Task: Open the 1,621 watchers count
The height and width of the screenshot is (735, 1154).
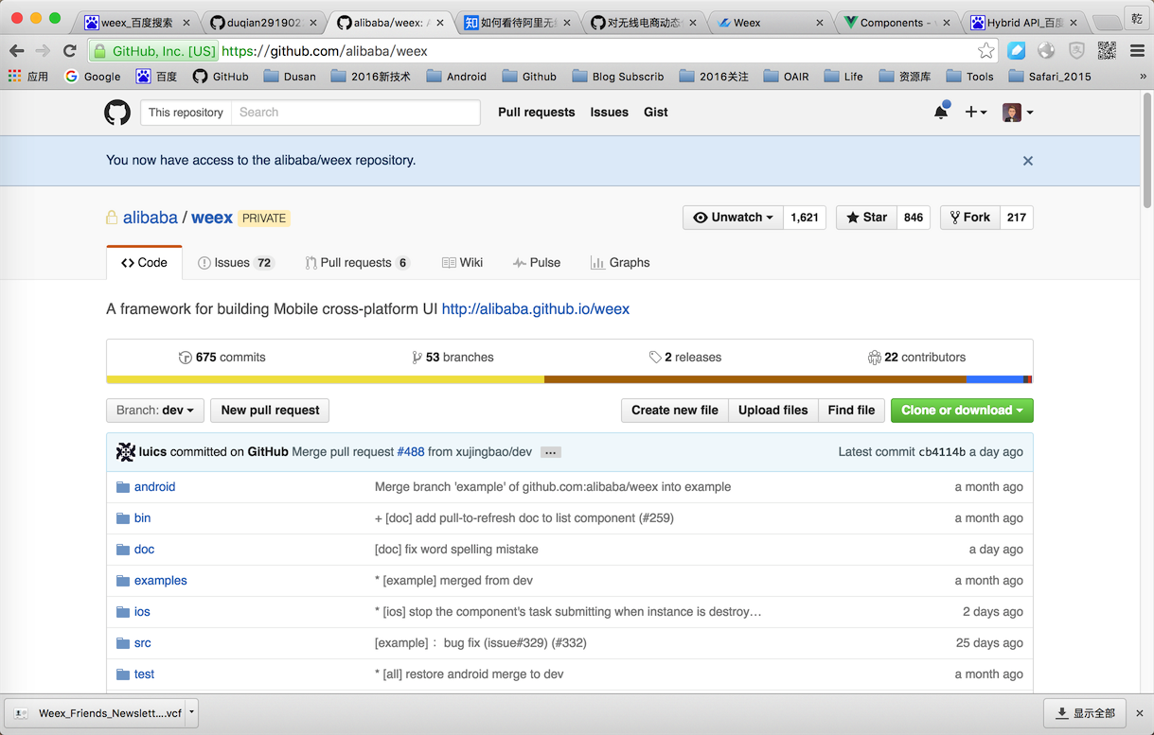Action: click(805, 218)
